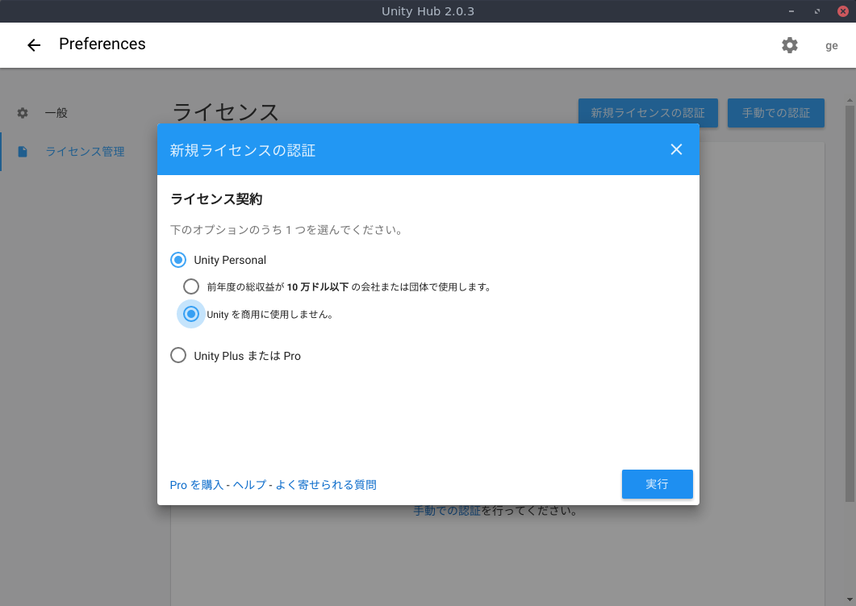Click the 実行 button to proceed
The height and width of the screenshot is (606, 856).
tap(657, 484)
